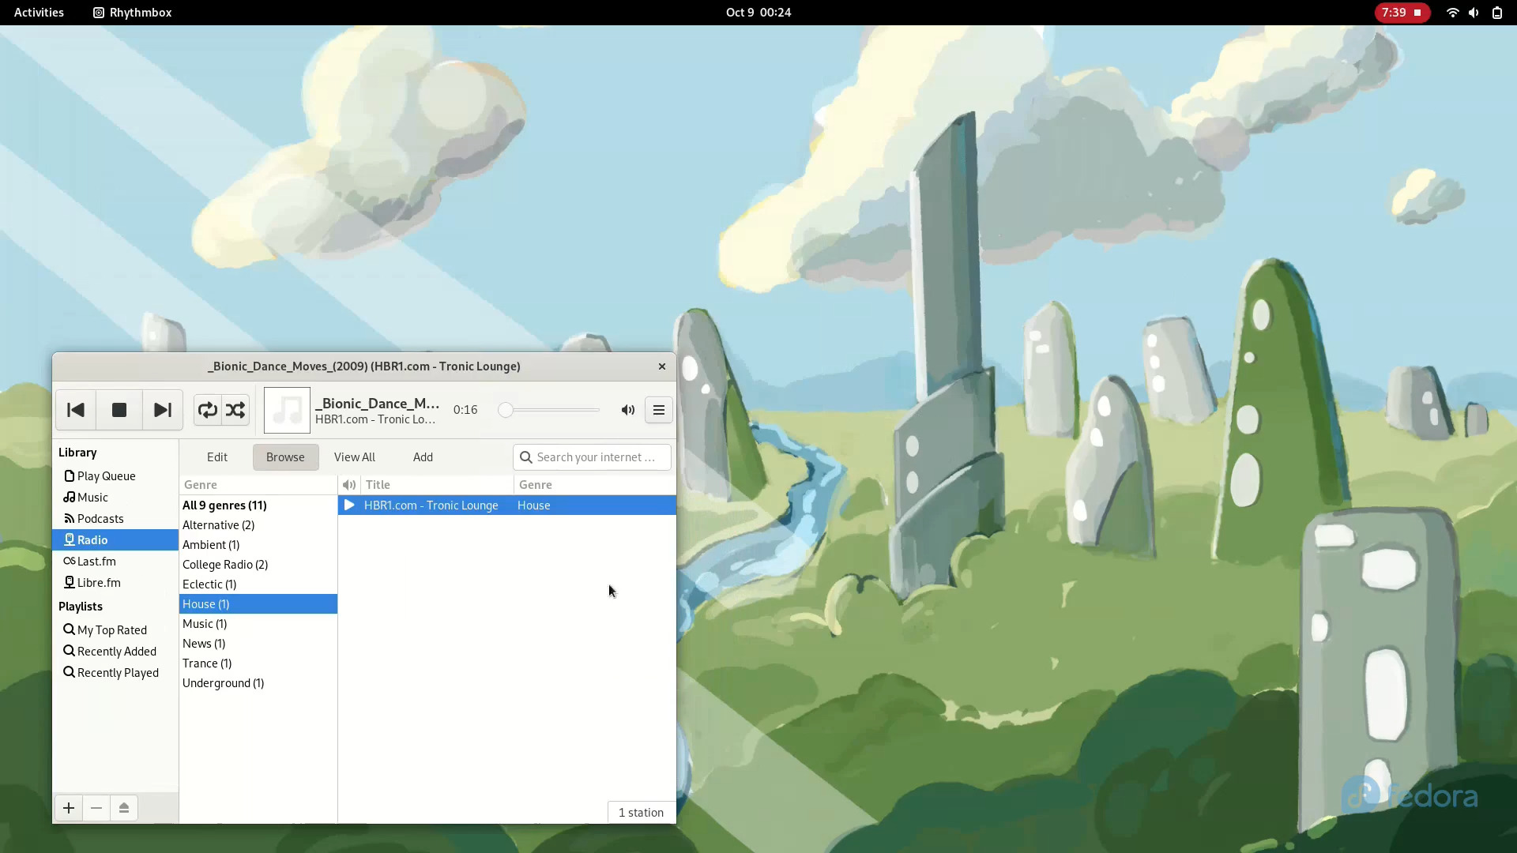This screenshot has height=853, width=1517.
Task: Click the View All button
Action: coord(354,457)
